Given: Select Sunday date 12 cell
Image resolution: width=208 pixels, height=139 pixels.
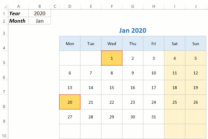Looking at the screenshot, I should coord(196,73).
